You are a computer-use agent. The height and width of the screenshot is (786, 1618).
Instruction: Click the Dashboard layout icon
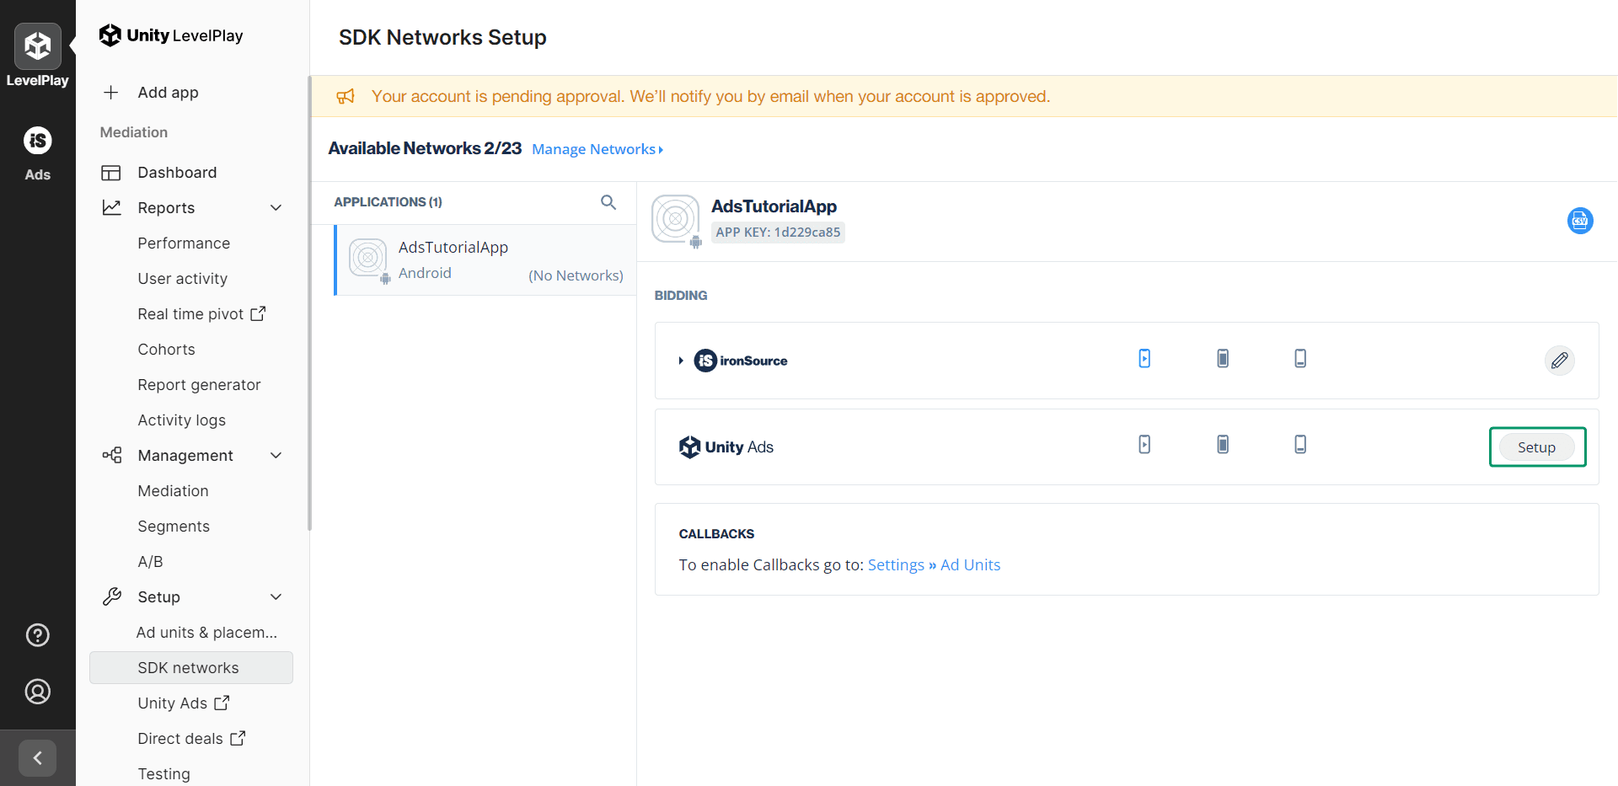(x=111, y=173)
